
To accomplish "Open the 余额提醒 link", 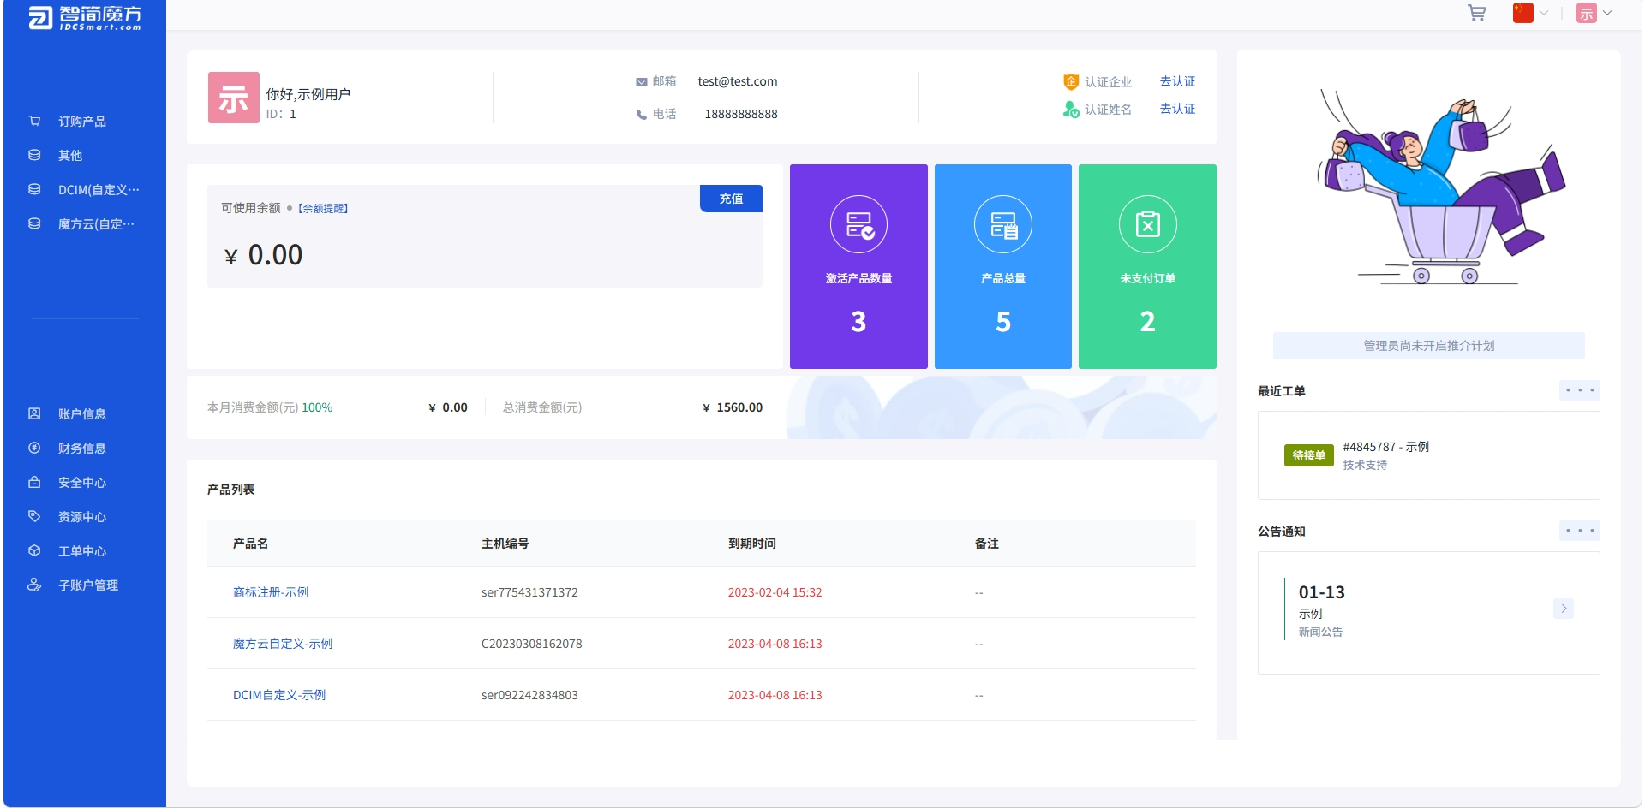I will tap(323, 209).
